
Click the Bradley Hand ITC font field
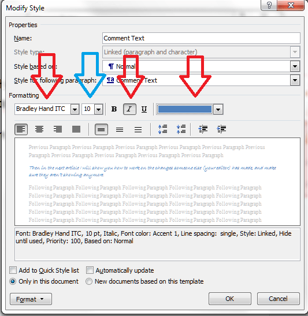pos(43,109)
